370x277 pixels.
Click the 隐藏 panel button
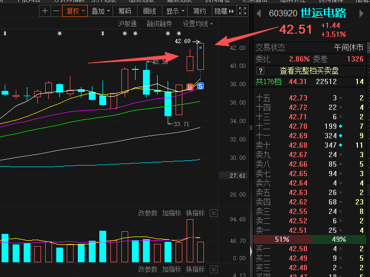coord(224,11)
